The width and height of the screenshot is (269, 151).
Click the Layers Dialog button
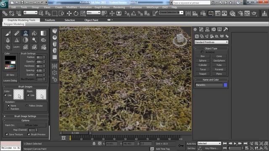10,81
